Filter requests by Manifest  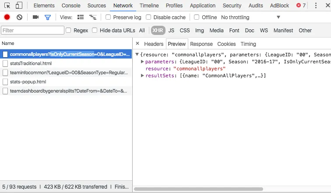click(x=283, y=30)
